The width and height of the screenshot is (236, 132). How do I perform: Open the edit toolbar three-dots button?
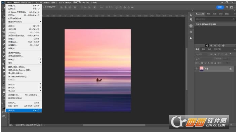click(x=4, y=100)
